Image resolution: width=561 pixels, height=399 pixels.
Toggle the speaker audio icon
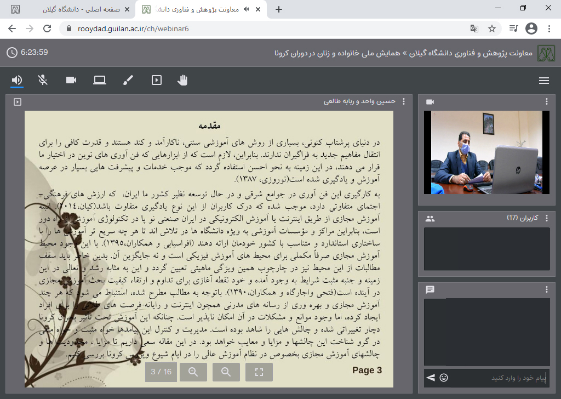17,81
